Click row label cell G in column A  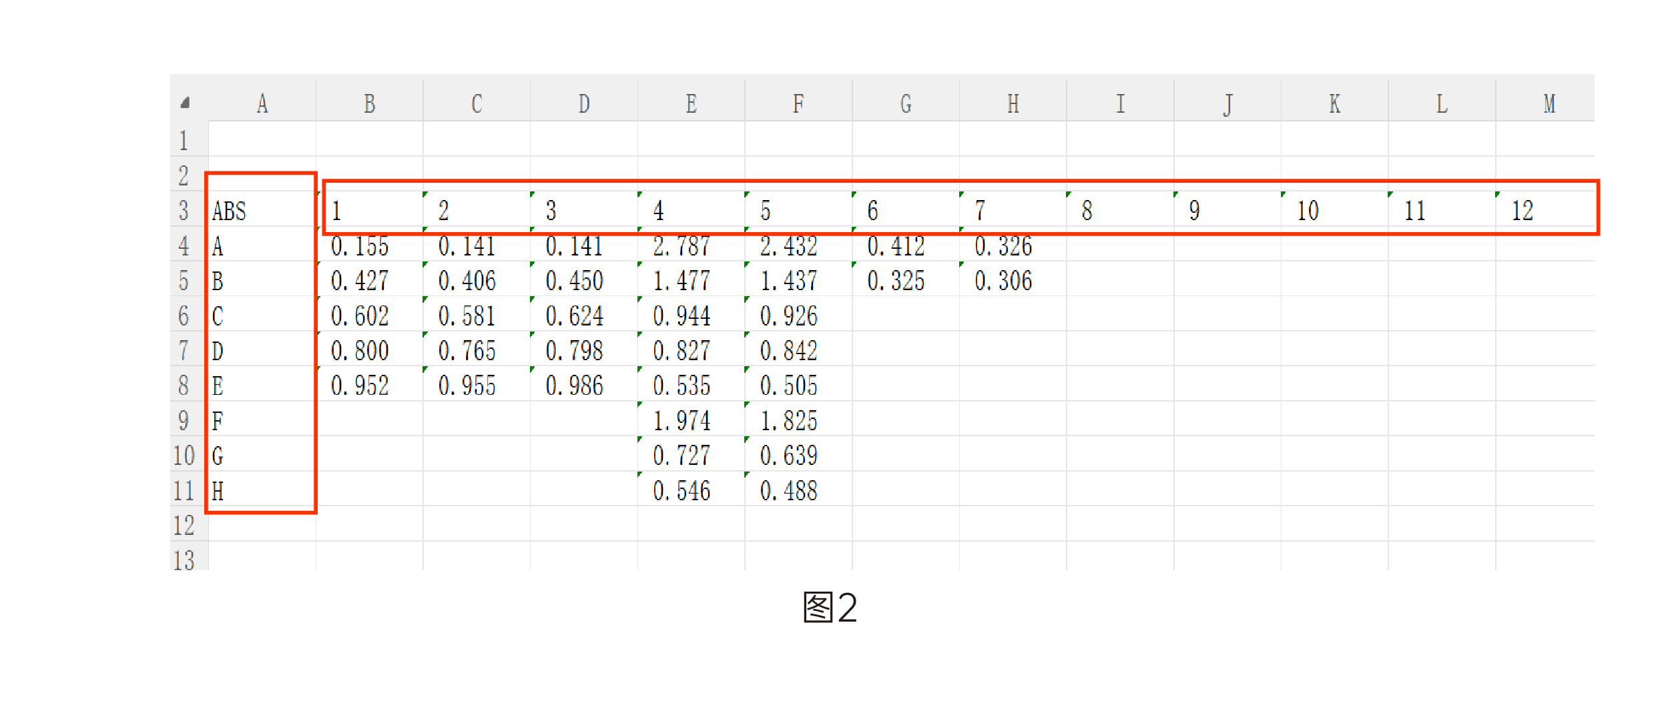pyautogui.click(x=262, y=454)
